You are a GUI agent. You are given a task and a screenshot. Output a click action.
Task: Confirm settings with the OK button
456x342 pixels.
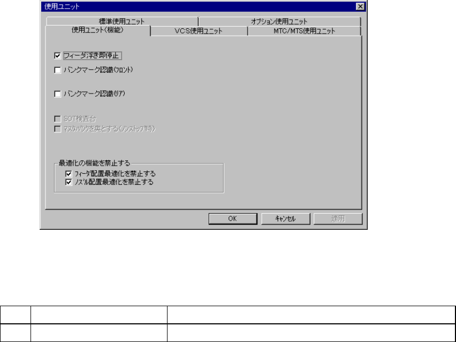(233, 219)
